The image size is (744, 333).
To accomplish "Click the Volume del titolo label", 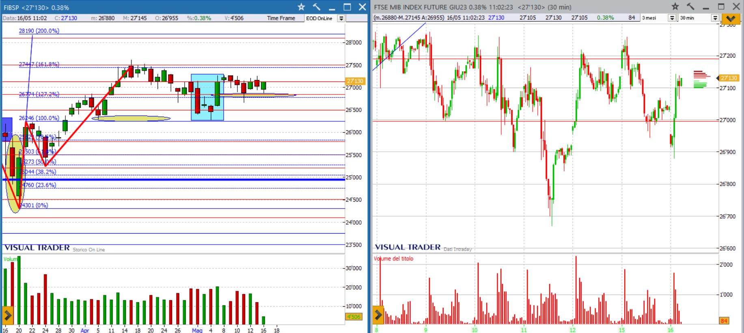I will 394,259.
